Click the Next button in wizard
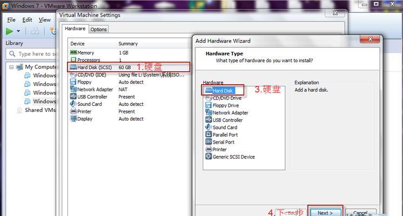The height and width of the screenshot is (216, 403). click(x=325, y=212)
